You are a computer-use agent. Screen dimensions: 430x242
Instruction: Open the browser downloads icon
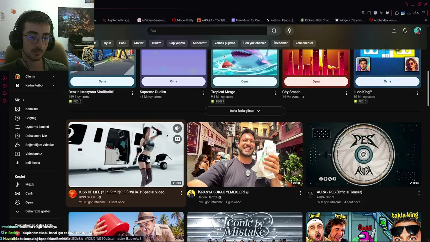[409, 13]
